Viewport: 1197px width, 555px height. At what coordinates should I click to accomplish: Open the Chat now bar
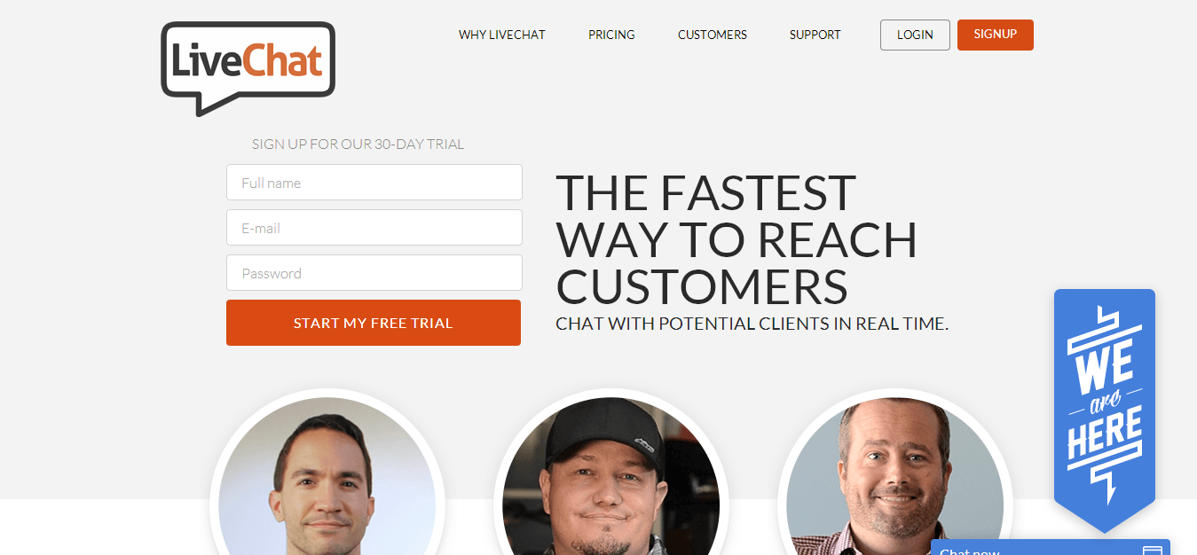point(1051,548)
